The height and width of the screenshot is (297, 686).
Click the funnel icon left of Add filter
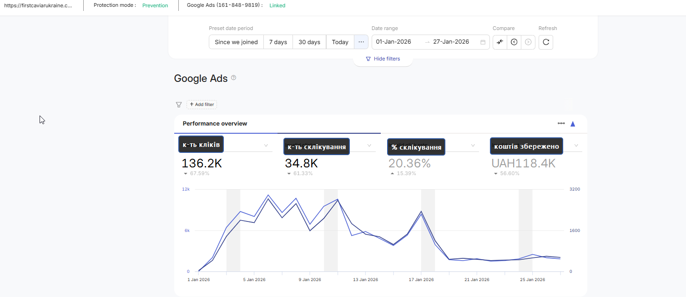[179, 105]
